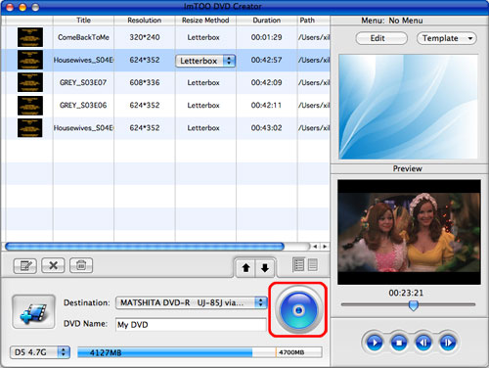Click Letterbox cell in ComeBackToMe row
This screenshot has width=489, height=368.
pyautogui.click(x=203, y=37)
